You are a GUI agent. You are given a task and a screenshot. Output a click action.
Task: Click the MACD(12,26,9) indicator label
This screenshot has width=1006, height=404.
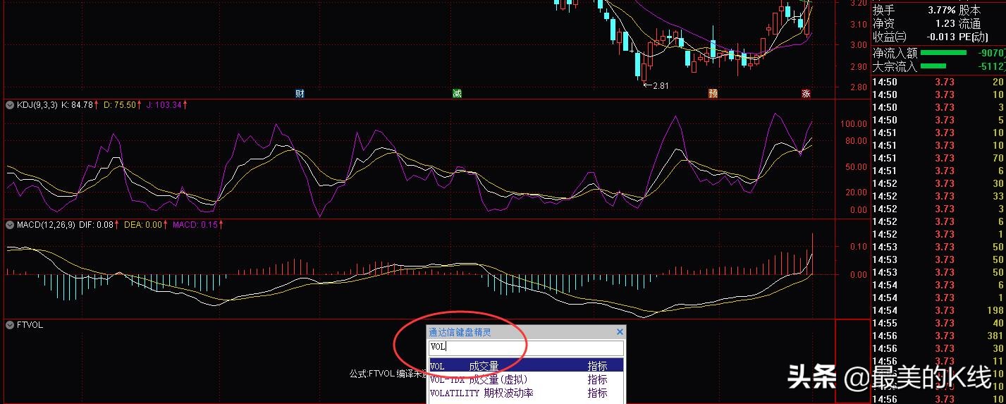pyautogui.click(x=45, y=225)
